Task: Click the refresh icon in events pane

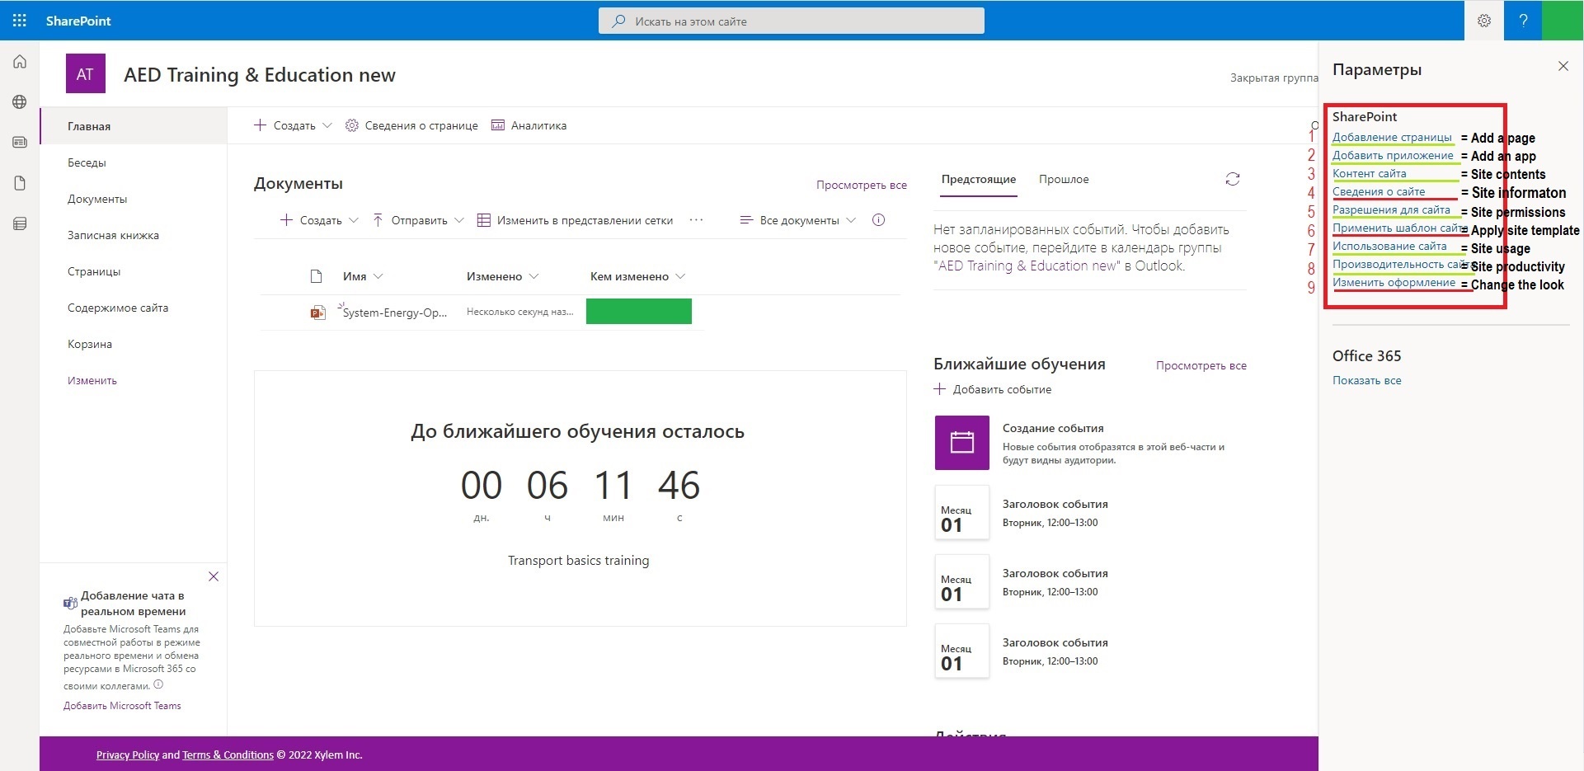Action: pyautogui.click(x=1233, y=179)
